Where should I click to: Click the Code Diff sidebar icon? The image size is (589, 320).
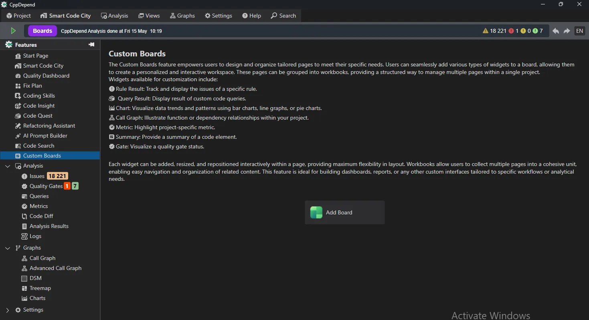(24, 216)
